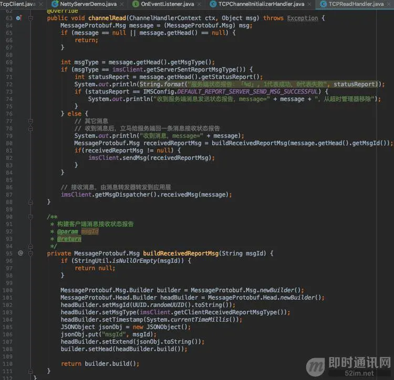Collapse the channelRead method fold marker
394x380 pixels.
[30, 18]
